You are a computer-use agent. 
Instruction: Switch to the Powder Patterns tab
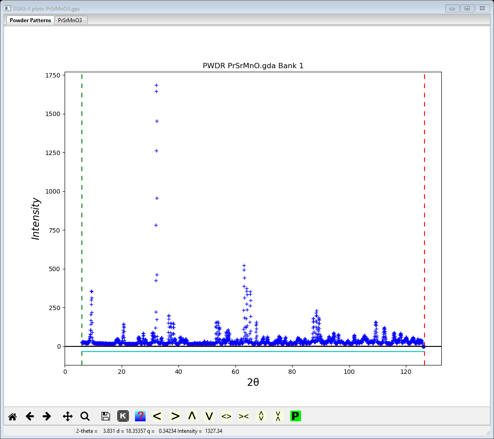(30, 20)
